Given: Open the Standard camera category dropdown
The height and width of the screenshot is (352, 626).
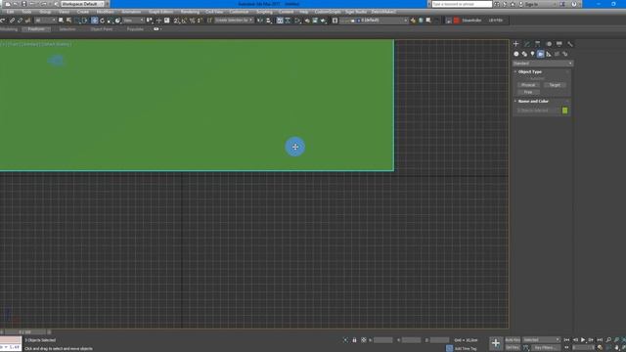Looking at the screenshot, I should 543,64.
